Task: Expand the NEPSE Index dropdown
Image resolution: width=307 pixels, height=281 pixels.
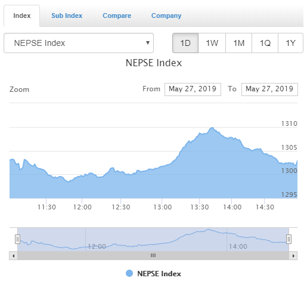Action: click(79, 43)
